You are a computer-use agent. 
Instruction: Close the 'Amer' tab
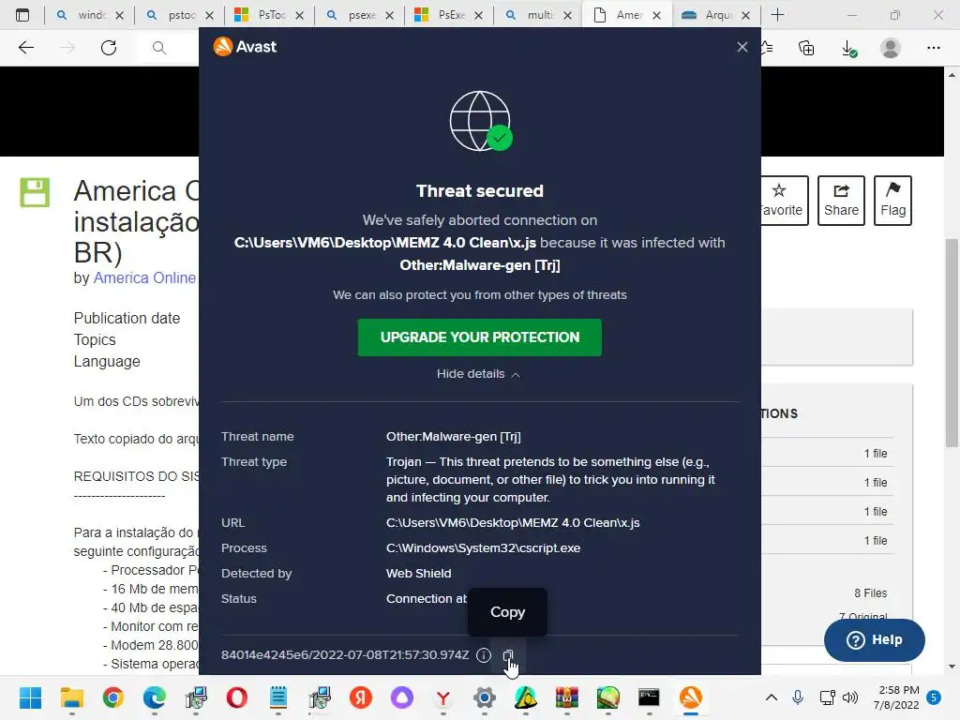pos(656,15)
